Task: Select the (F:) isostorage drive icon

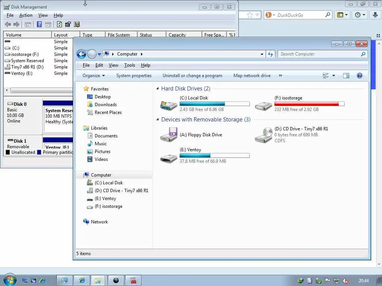Action: [263, 106]
